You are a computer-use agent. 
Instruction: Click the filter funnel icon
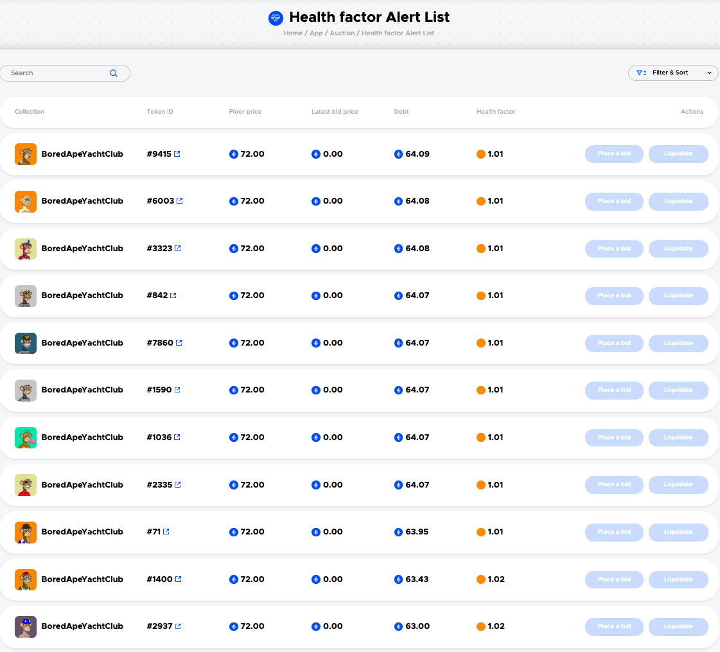640,73
